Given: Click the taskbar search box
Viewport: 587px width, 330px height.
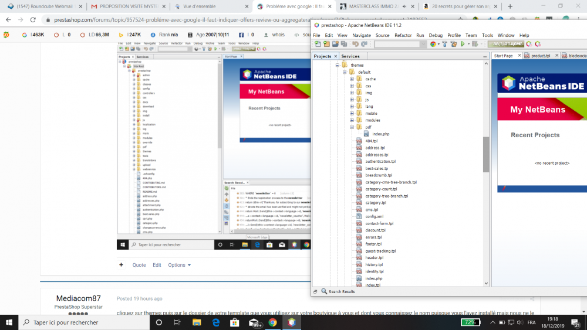Looking at the screenshot, I should pyautogui.click(x=84, y=322).
